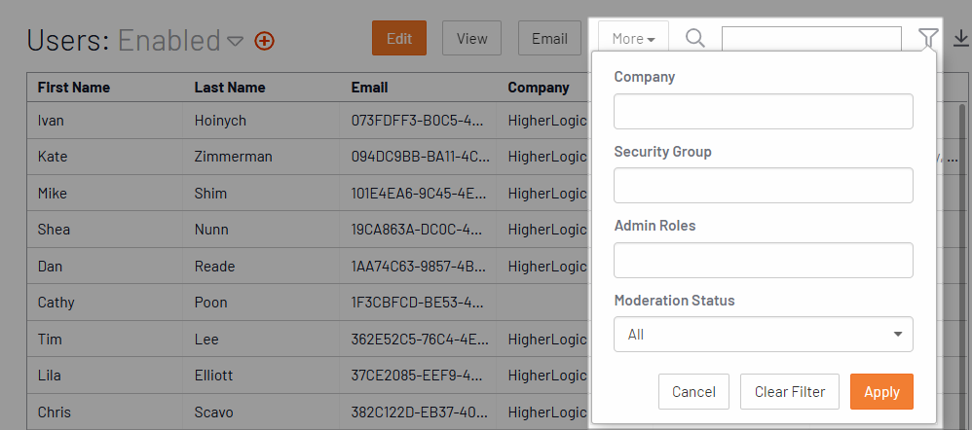The width and height of the screenshot is (972, 430).
Task: Focus the Admin Roles filter field
Action: [764, 260]
